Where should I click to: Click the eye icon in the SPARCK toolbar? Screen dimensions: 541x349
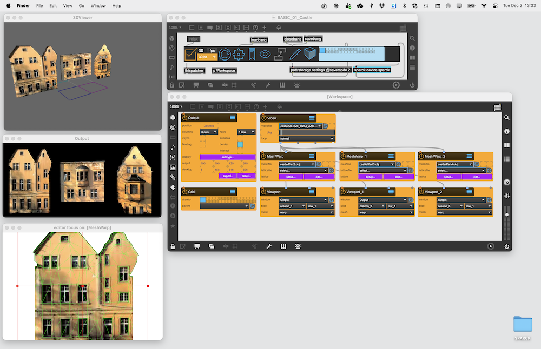click(x=265, y=53)
